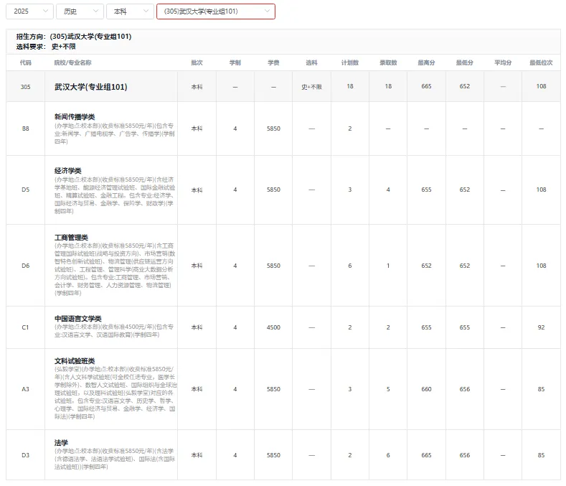Click highest score 660 in 文科试验班类 row

point(426,389)
